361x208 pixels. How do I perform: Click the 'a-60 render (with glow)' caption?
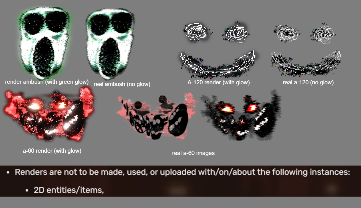52,151
